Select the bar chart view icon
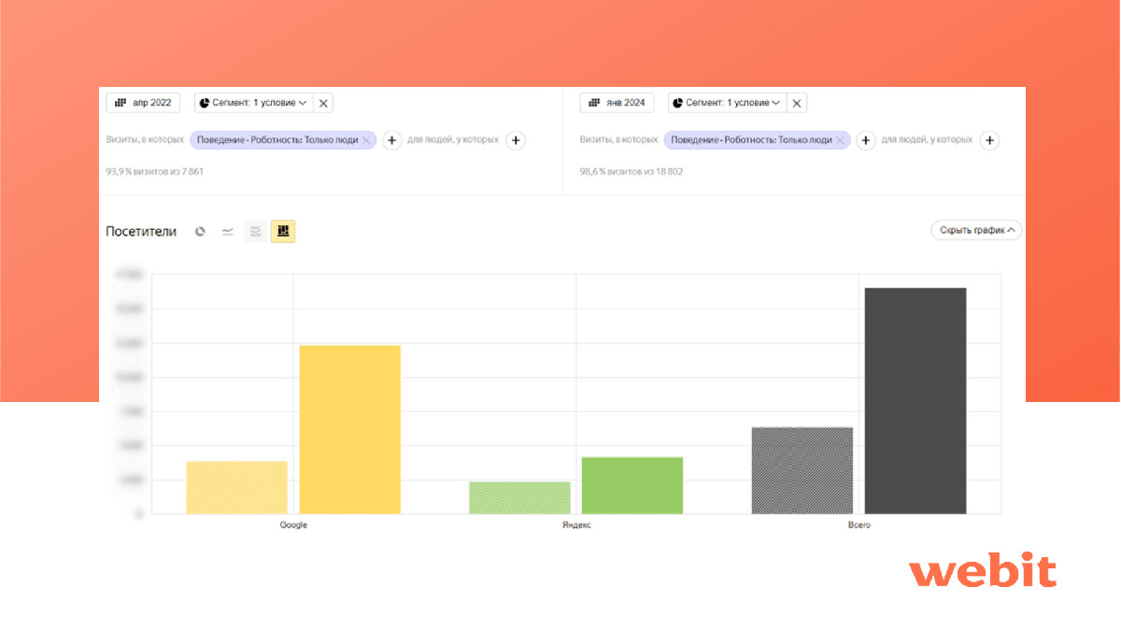 [283, 231]
